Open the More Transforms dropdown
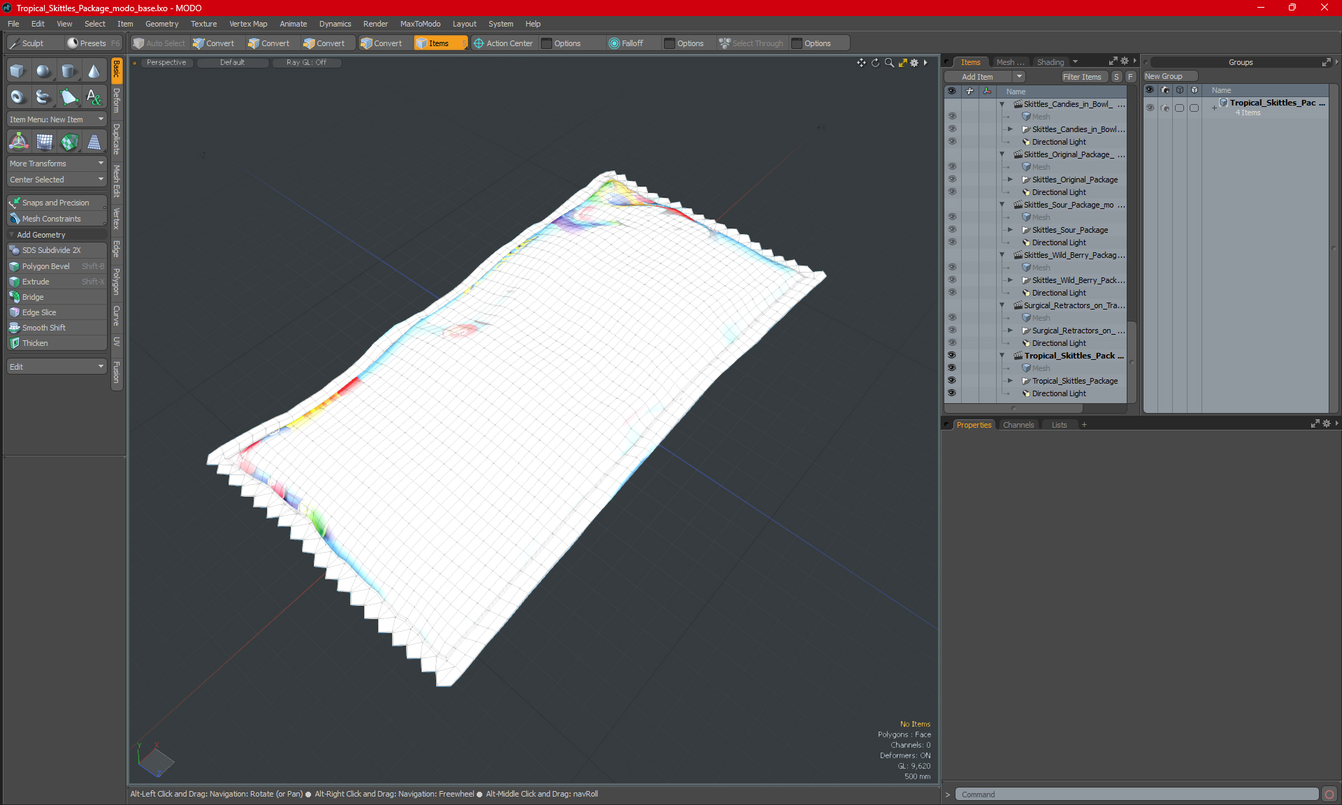This screenshot has height=805, width=1342. tap(57, 164)
